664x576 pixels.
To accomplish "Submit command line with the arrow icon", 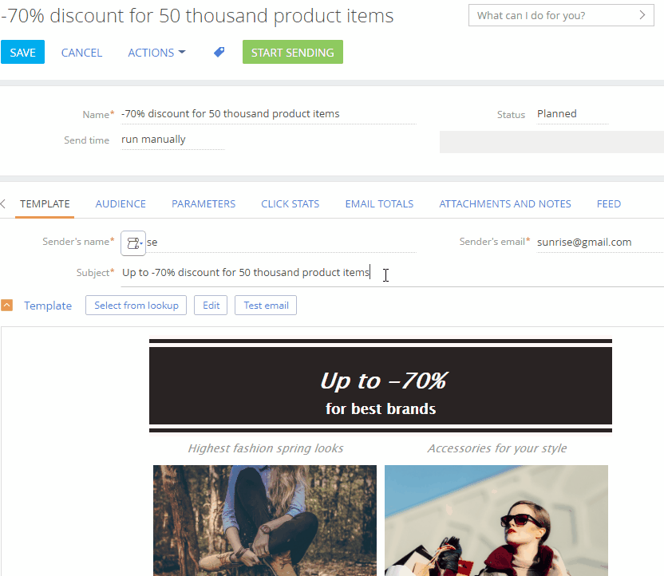I will coord(642,15).
